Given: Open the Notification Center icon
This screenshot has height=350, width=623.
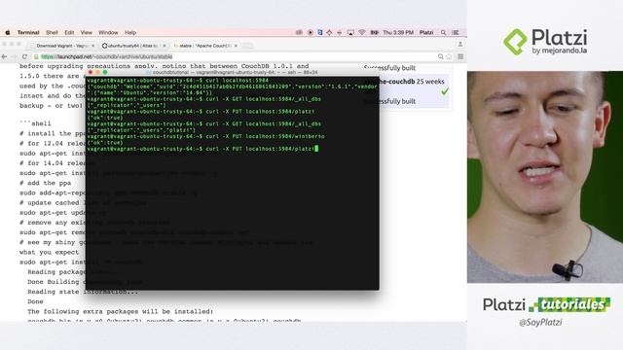Looking at the screenshot, I should (x=456, y=32).
